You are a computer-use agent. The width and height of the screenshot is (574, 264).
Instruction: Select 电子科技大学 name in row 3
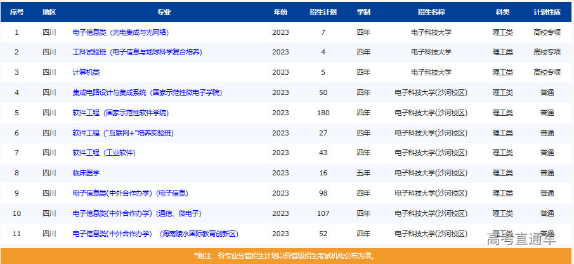(x=431, y=72)
